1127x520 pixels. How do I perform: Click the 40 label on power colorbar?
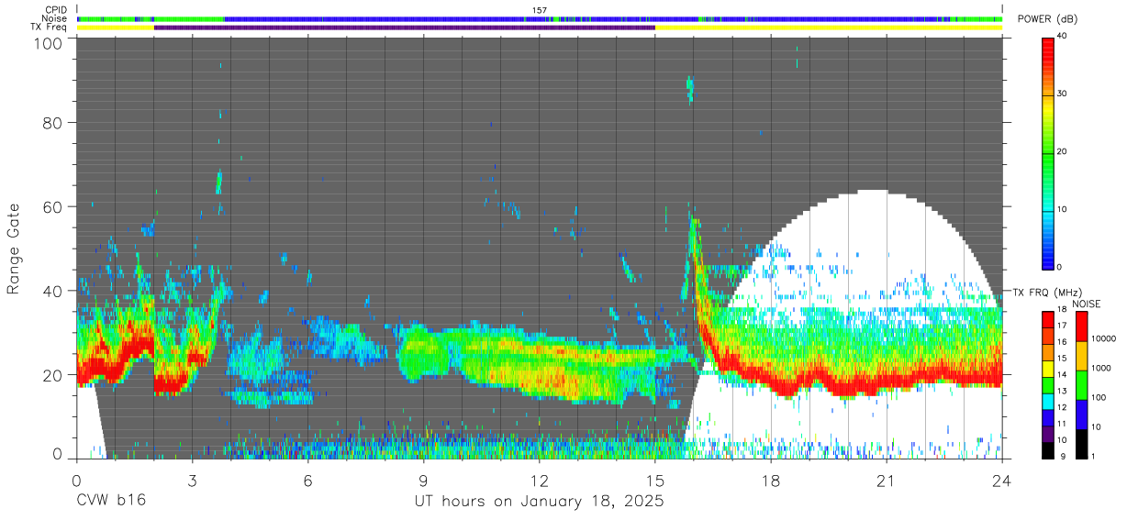(x=1062, y=36)
